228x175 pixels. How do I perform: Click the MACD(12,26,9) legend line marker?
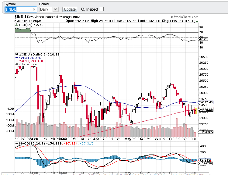[x=17, y=144]
